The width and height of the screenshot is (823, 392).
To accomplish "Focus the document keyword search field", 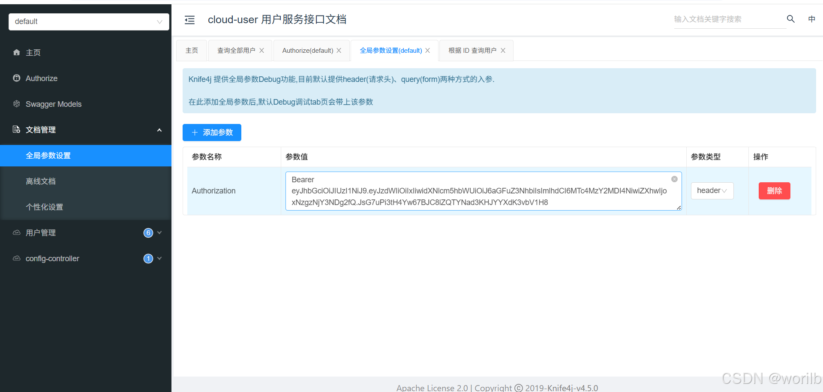I will [x=730, y=19].
